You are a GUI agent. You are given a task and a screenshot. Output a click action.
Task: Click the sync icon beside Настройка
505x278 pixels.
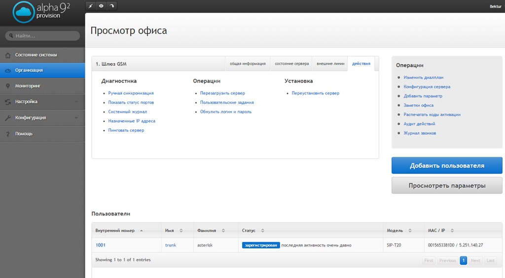tap(8, 102)
